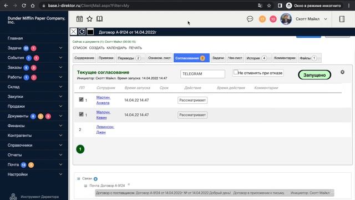The height and width of the screenshot is (200, 355).
Task: Click the favorites star icon in app toolbar
Action: [x=89, y=19]
